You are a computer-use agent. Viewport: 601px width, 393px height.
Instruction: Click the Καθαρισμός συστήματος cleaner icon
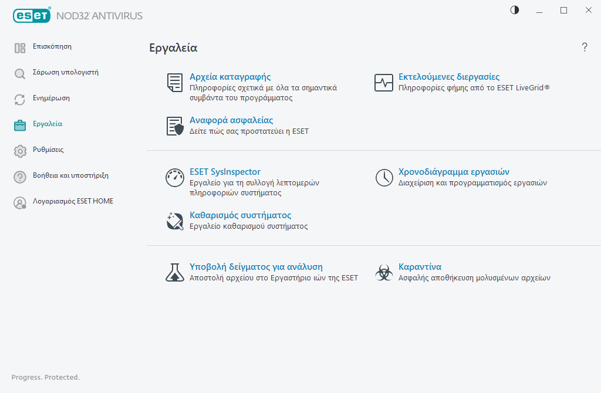(x=175, y=221)
